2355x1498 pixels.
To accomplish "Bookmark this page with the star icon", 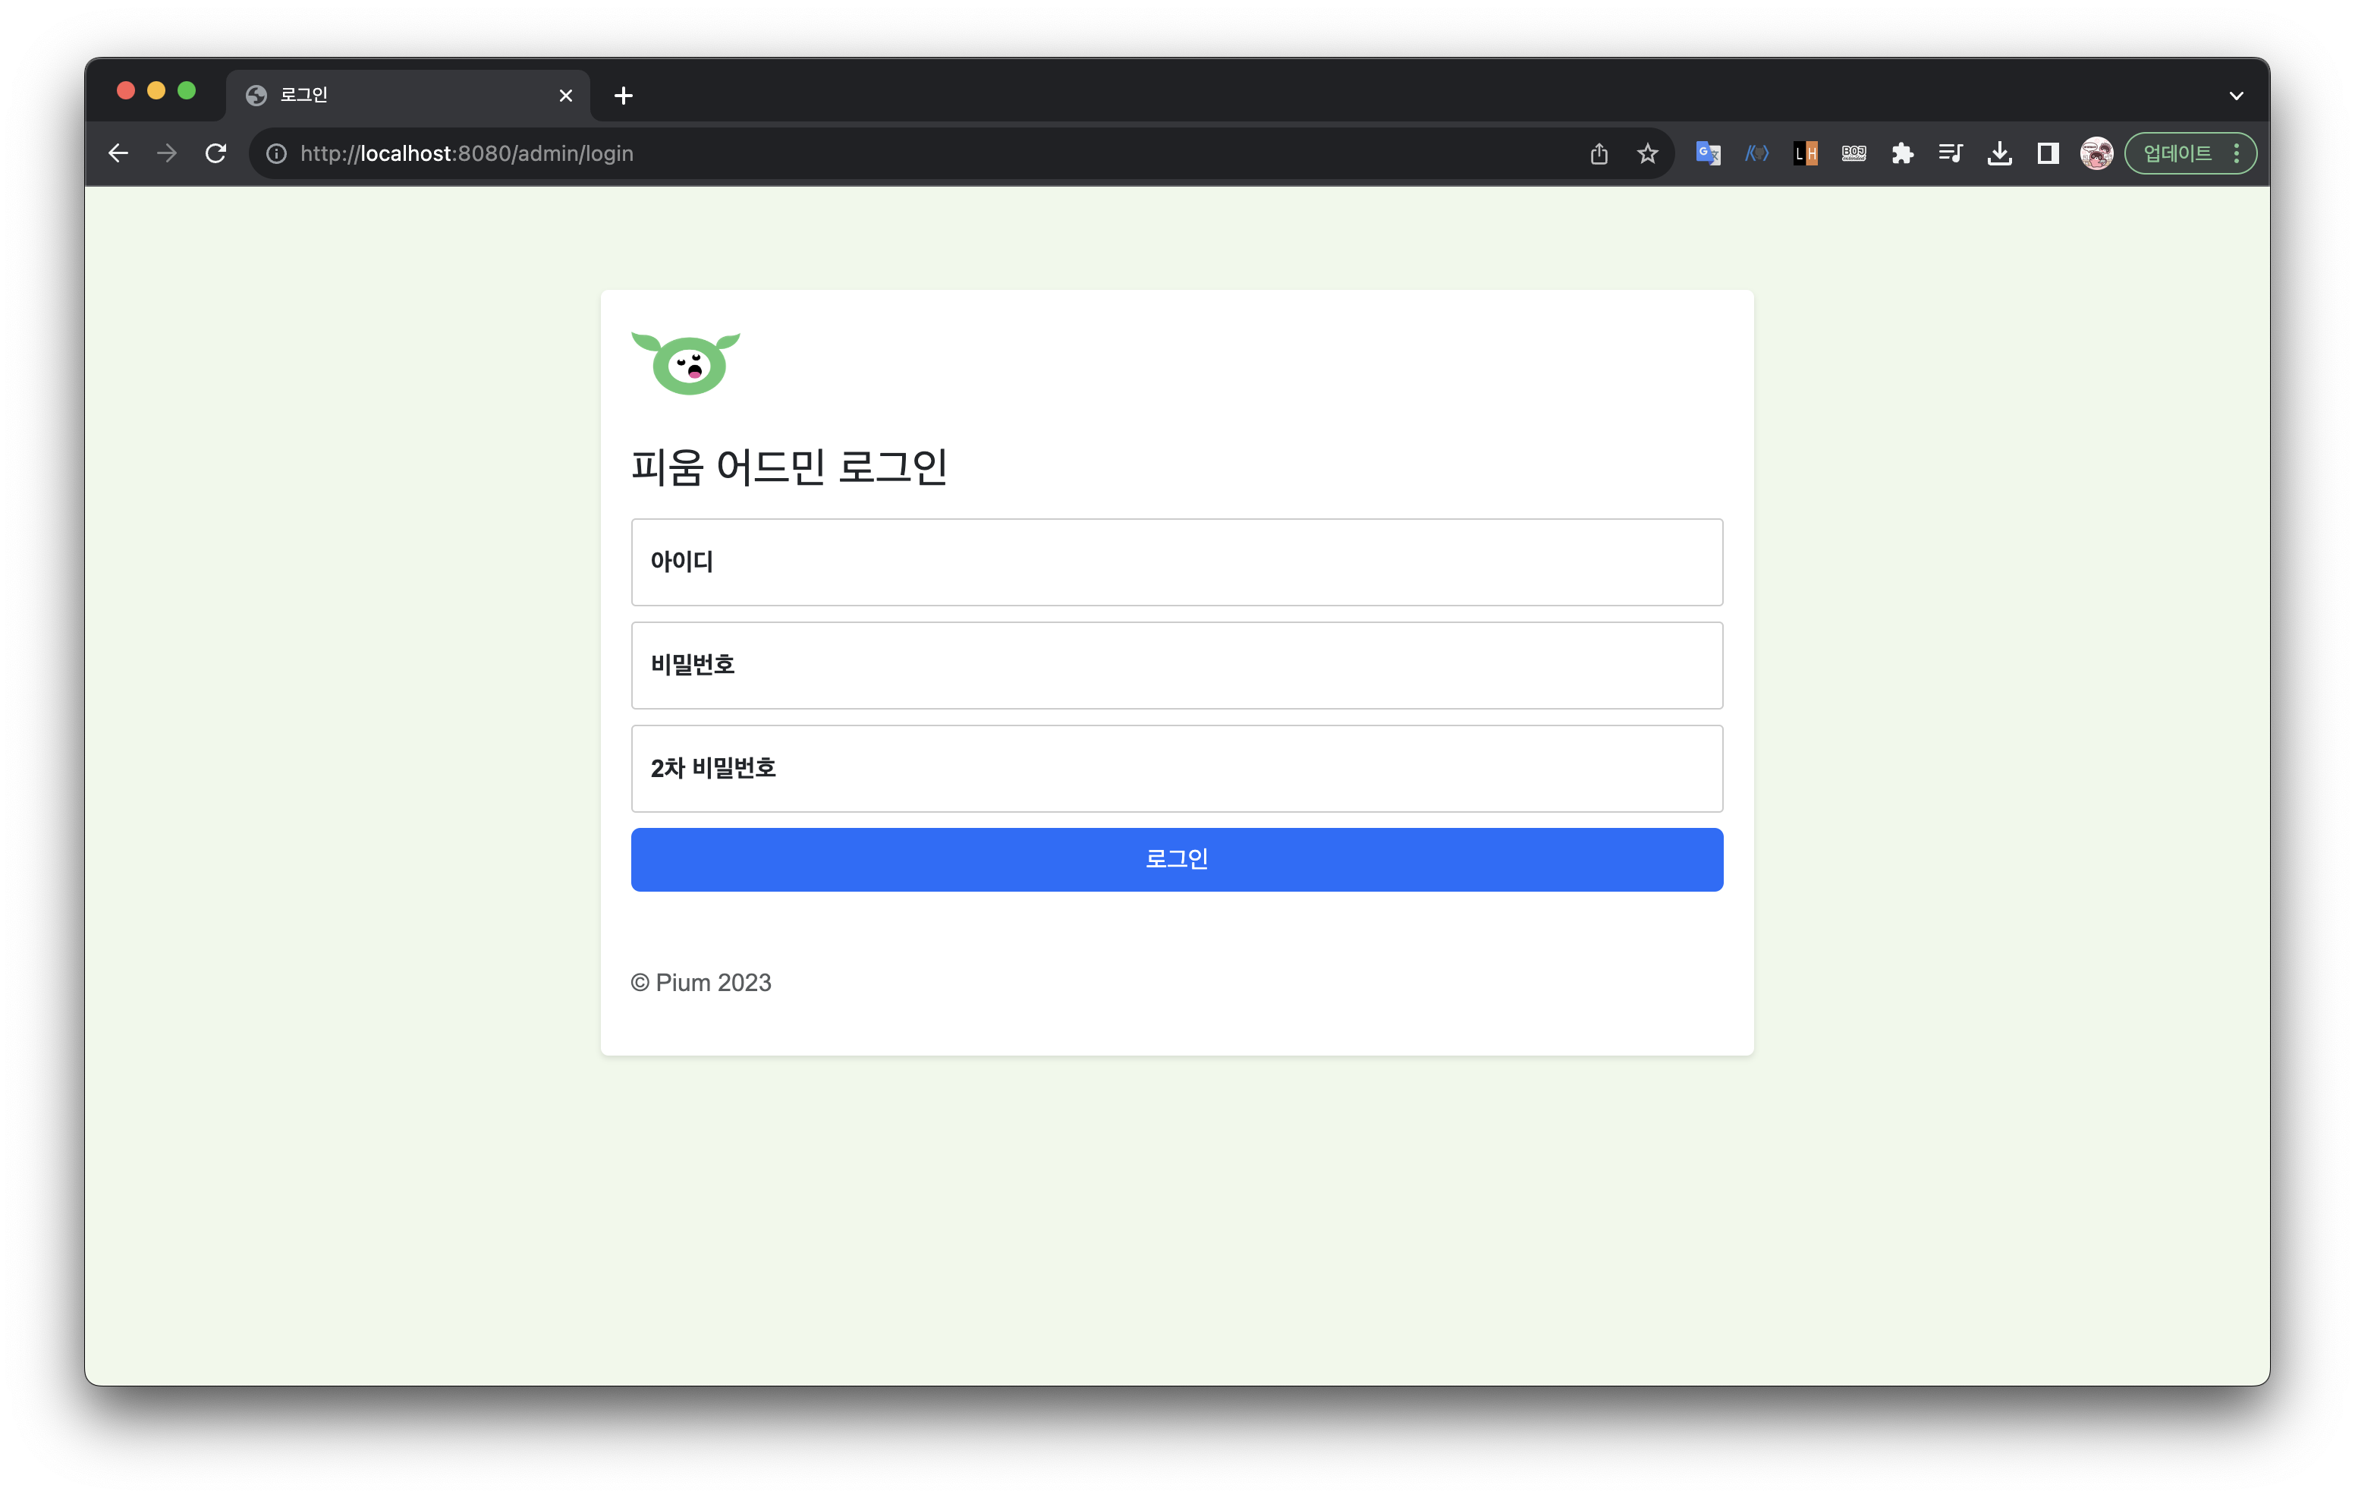I will pos(1648,153).
